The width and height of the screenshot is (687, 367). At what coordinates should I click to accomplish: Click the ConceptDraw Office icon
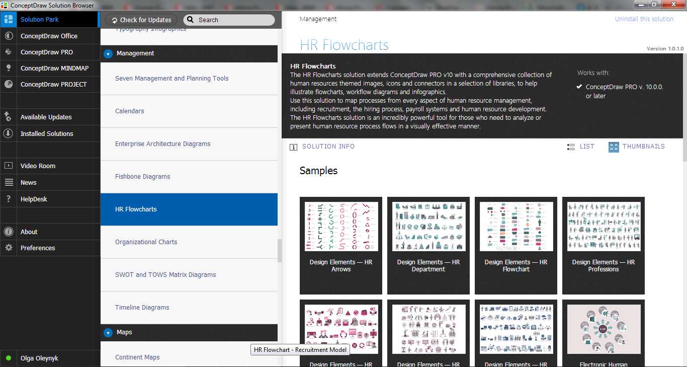(x=8, y=36)
